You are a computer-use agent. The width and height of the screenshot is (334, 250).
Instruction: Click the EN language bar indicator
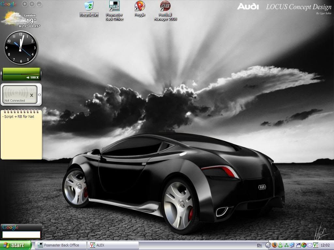tap(259, 245)
